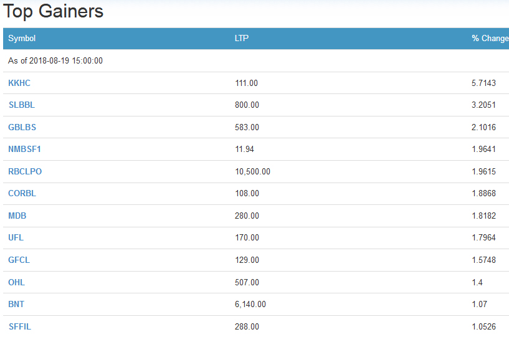Select the UFL stock link
509x337 pixels.
click(16, 237)
